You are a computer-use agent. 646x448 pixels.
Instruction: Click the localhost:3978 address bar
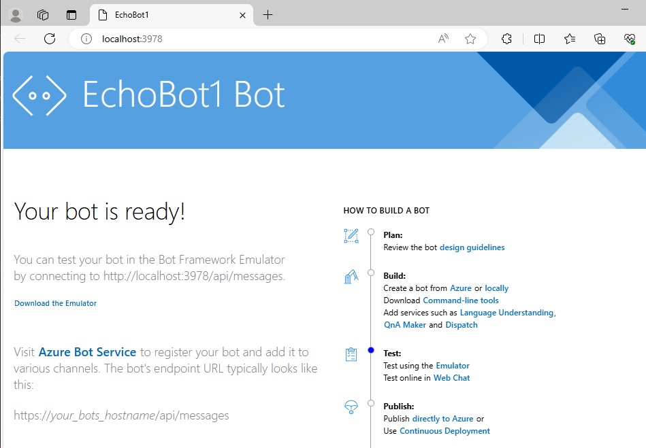click(x=259, y=39)
